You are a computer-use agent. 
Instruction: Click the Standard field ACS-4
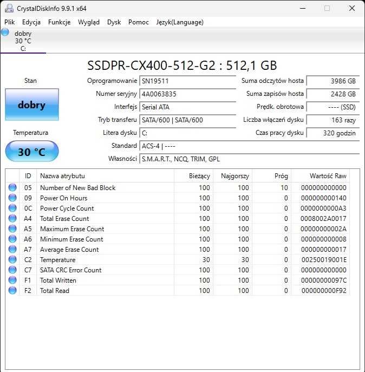click(x=250, y=146)
